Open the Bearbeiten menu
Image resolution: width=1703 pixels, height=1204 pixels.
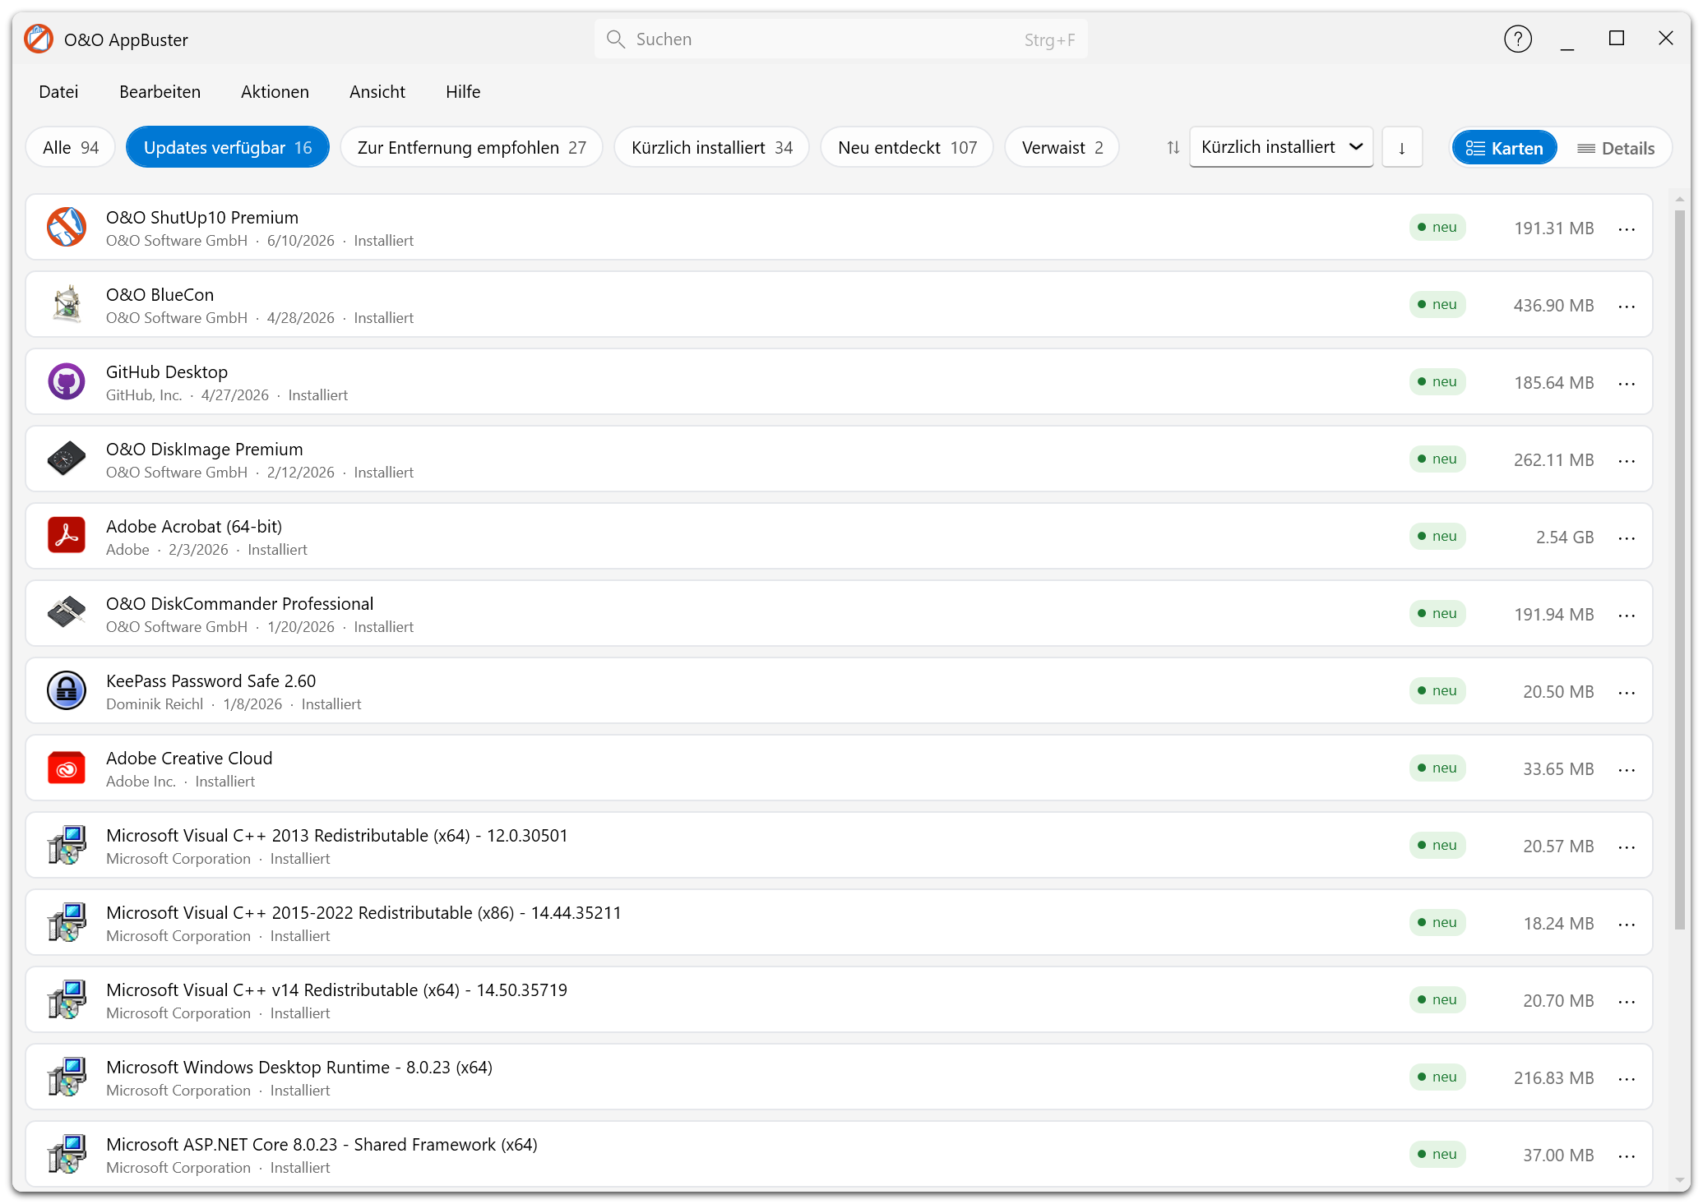(x=160, y=92)
